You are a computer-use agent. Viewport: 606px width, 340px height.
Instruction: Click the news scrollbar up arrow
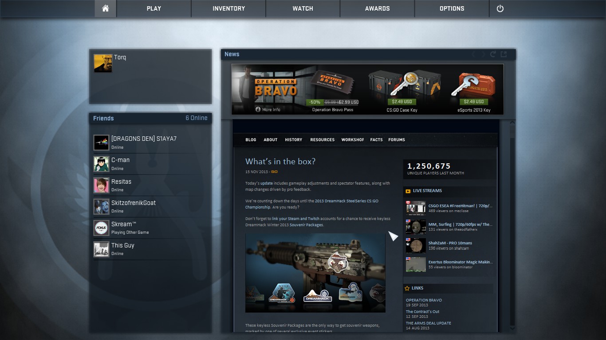pos(513,123)
